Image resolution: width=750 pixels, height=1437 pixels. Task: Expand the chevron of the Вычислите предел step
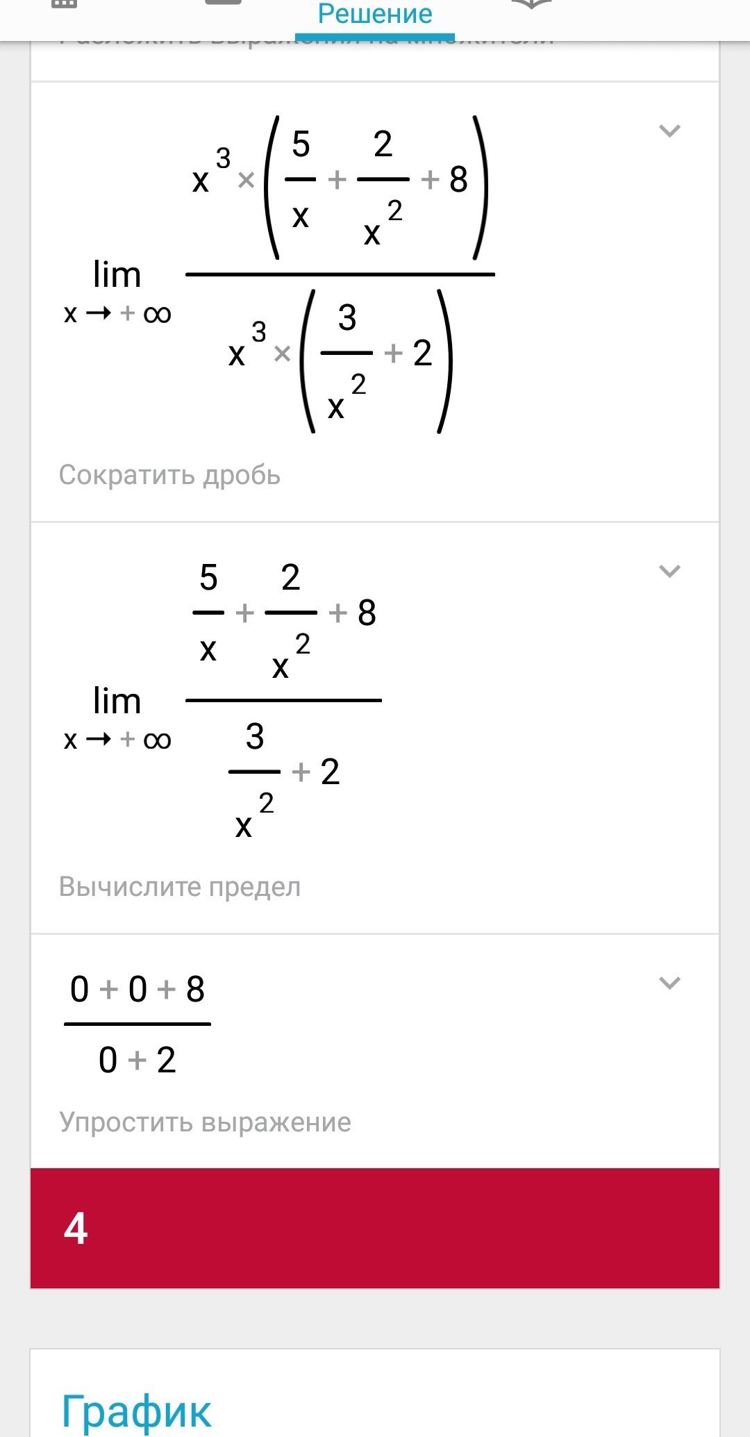tap(669, 571)
